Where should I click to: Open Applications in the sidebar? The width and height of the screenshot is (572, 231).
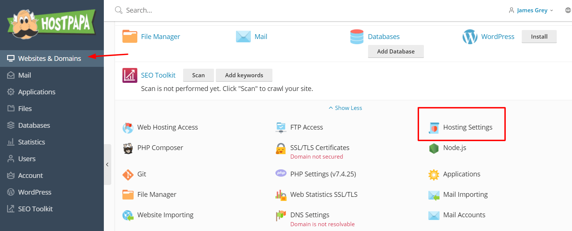pyautogui.click(x=52, y=92)
